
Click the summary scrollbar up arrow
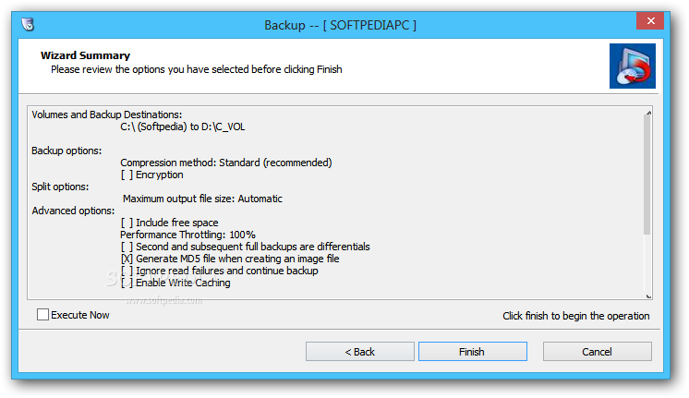point(648,113)
